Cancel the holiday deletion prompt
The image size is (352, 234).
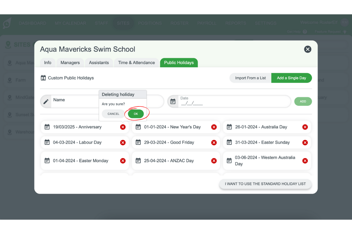pyautogui.click(x=113, y=114)
